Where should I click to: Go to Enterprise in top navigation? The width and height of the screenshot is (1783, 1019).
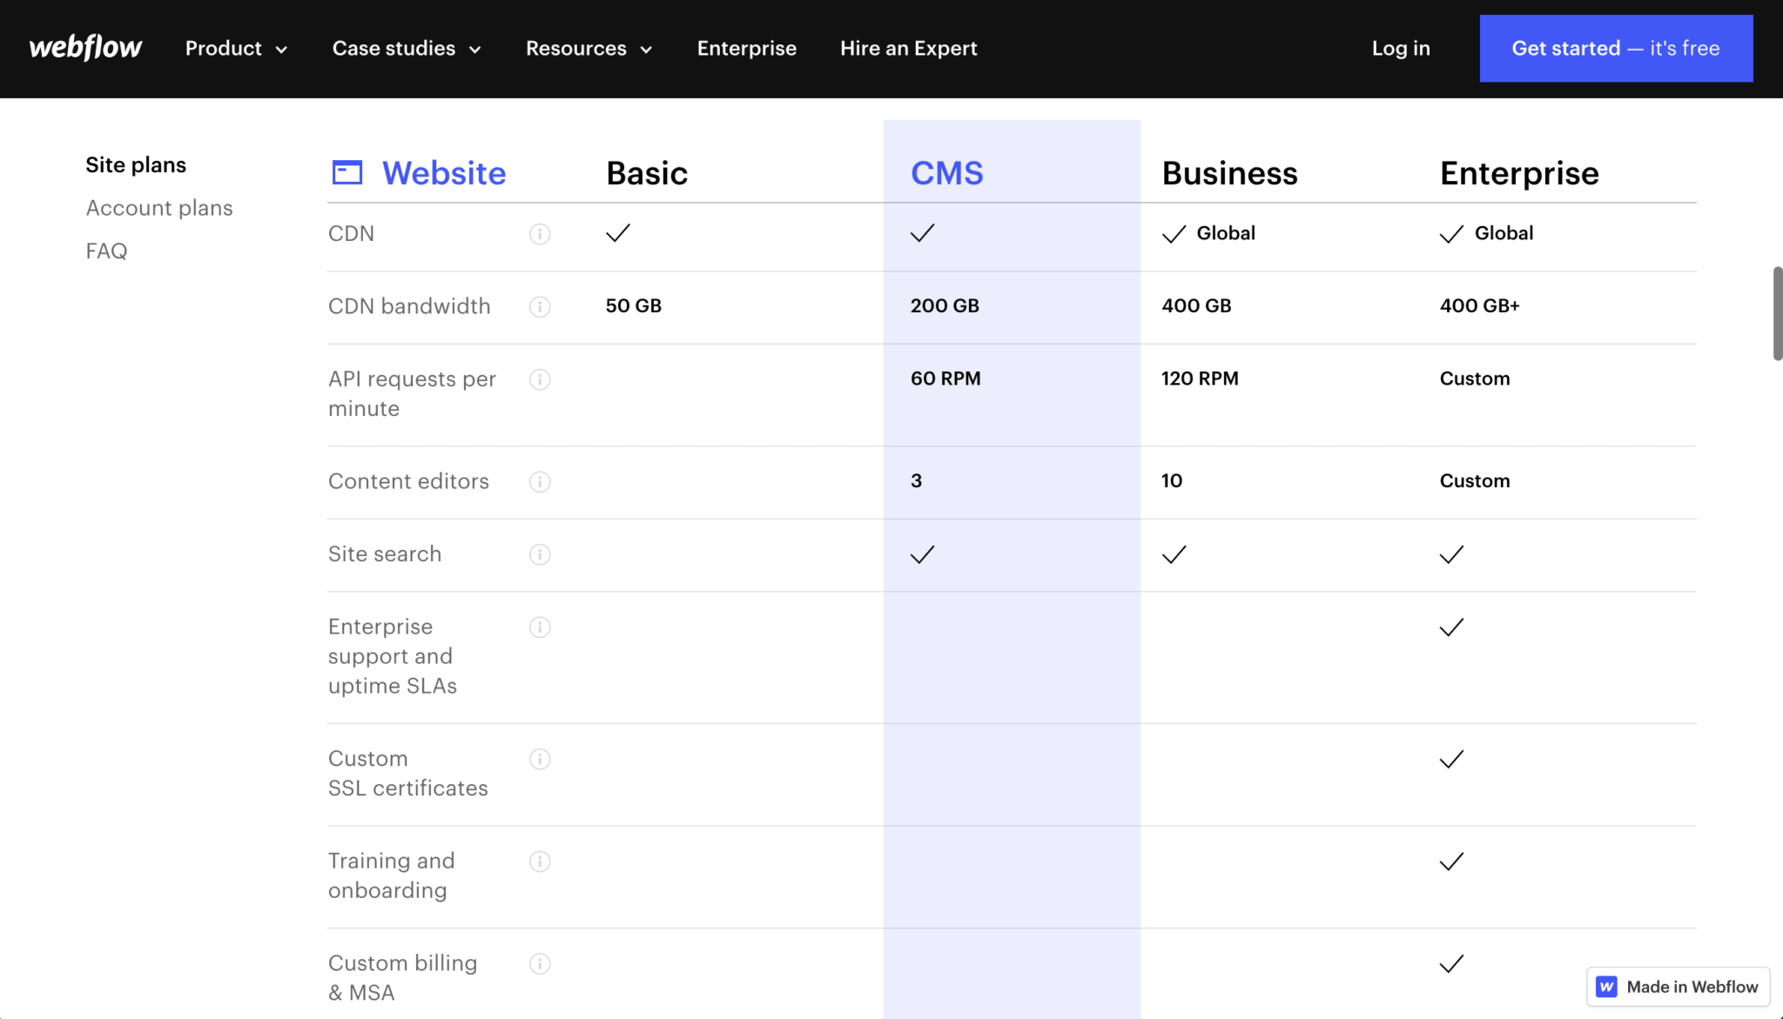(x=746, y=49)
